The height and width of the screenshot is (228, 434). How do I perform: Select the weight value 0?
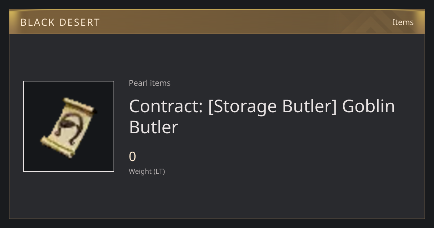coord(132,157)
